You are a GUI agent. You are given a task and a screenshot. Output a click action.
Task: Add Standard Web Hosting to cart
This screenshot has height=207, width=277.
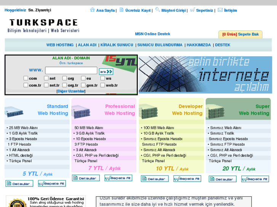[x=52, y=183]
